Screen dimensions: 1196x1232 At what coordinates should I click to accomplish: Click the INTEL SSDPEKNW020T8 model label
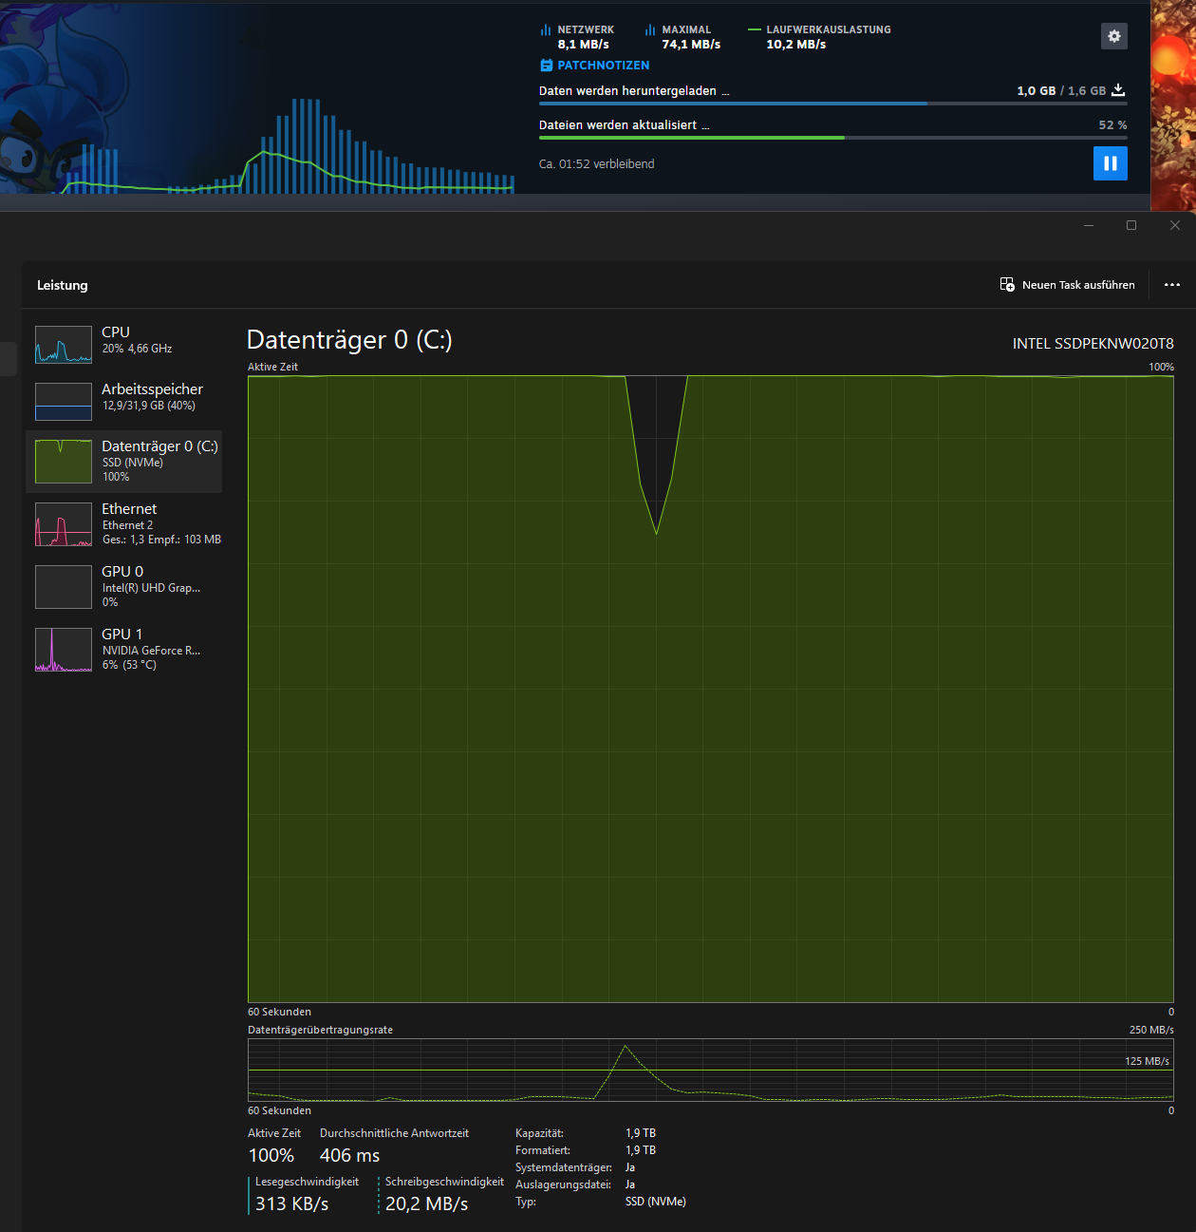tap(1093, 344)
